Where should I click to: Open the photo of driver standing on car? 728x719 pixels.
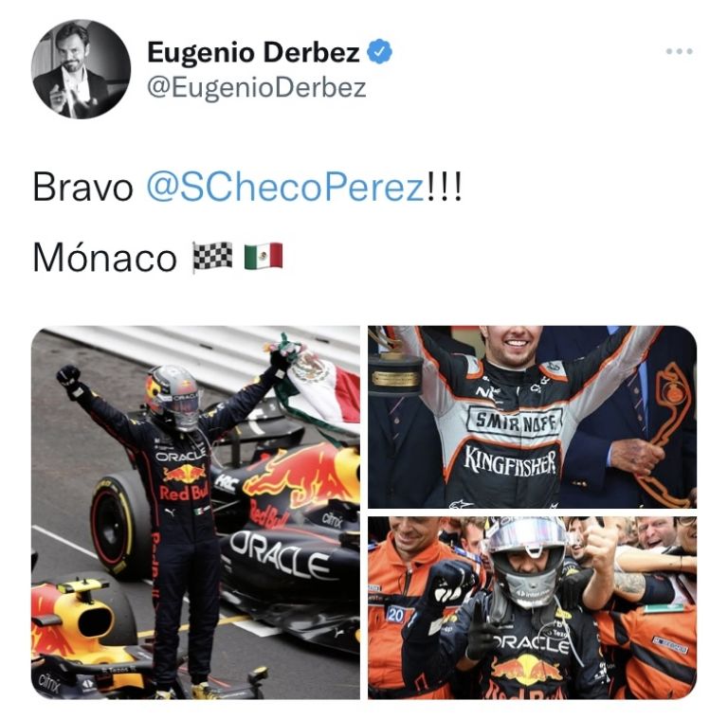[x=195, y=512]
